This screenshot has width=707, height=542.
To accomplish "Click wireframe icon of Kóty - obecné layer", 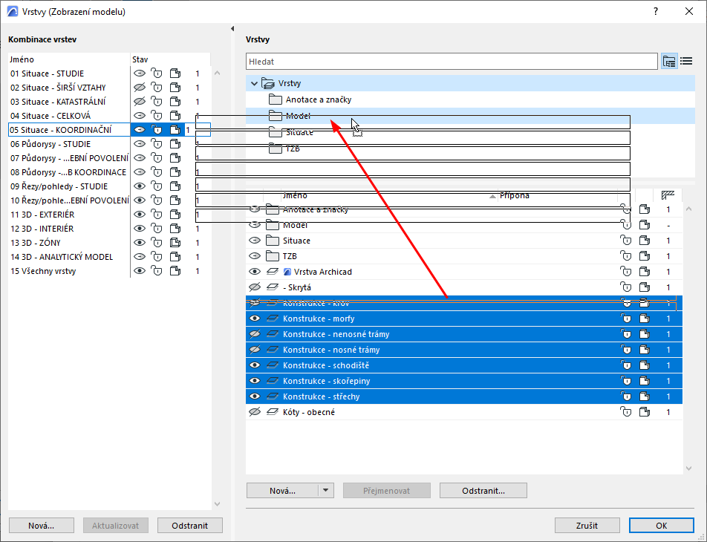I will click(645, 411).
